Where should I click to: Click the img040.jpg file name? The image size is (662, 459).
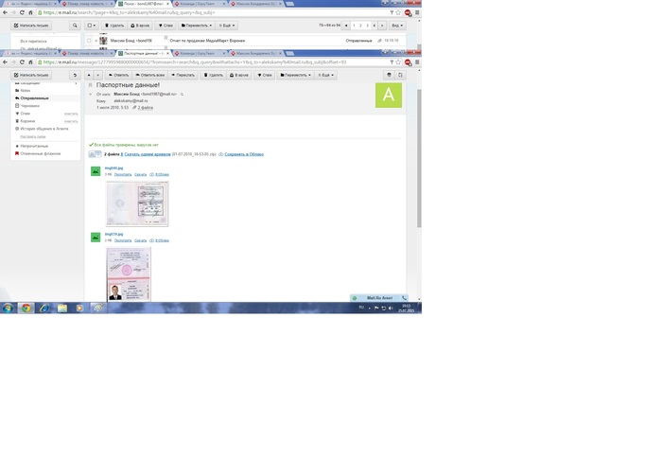[114, 168]
